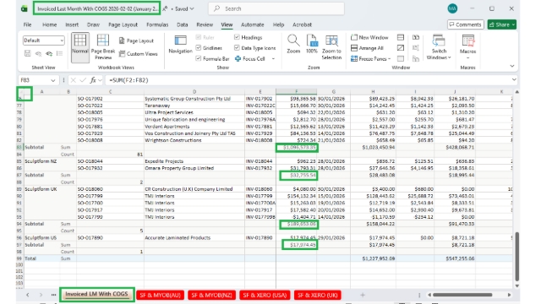
Task: Select the SF & MYOB(AU) sheet
Action: tap(160, 295)
